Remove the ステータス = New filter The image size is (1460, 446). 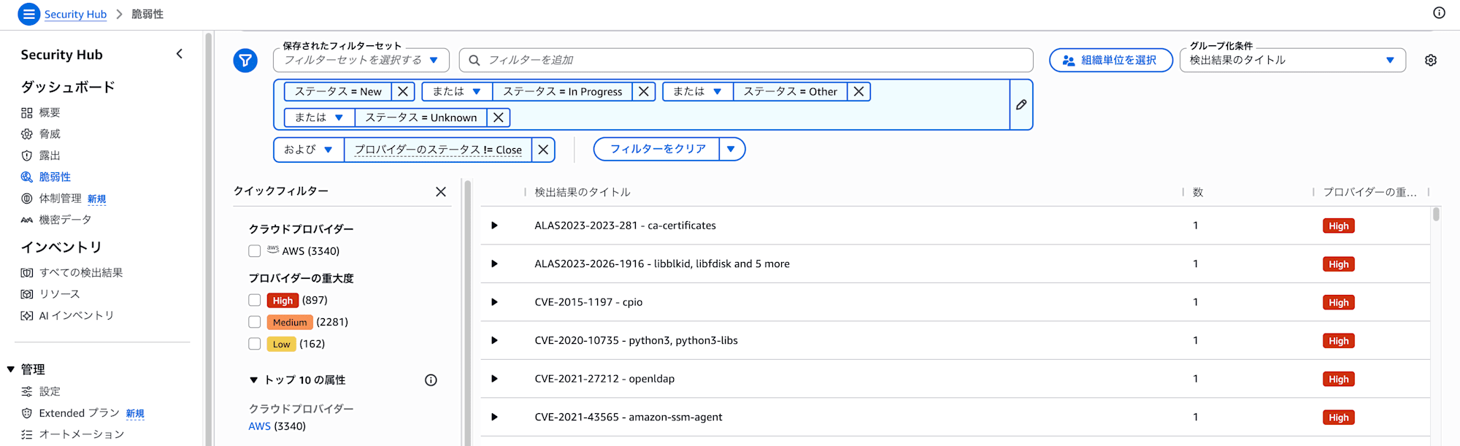403,91
